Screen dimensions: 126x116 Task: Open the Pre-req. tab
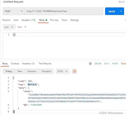[x=54, y=20]
